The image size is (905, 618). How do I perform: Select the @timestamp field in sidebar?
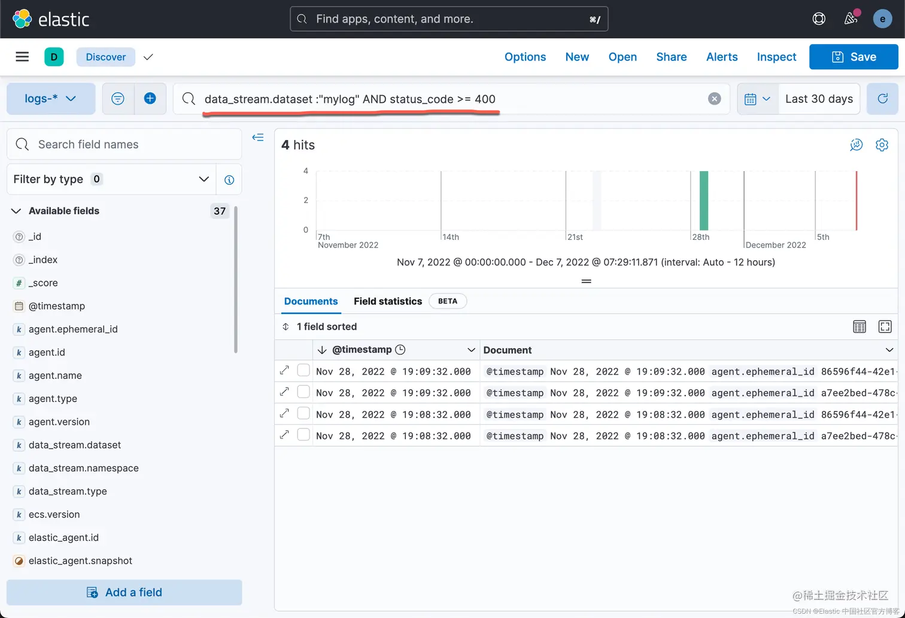coord(57,306)
